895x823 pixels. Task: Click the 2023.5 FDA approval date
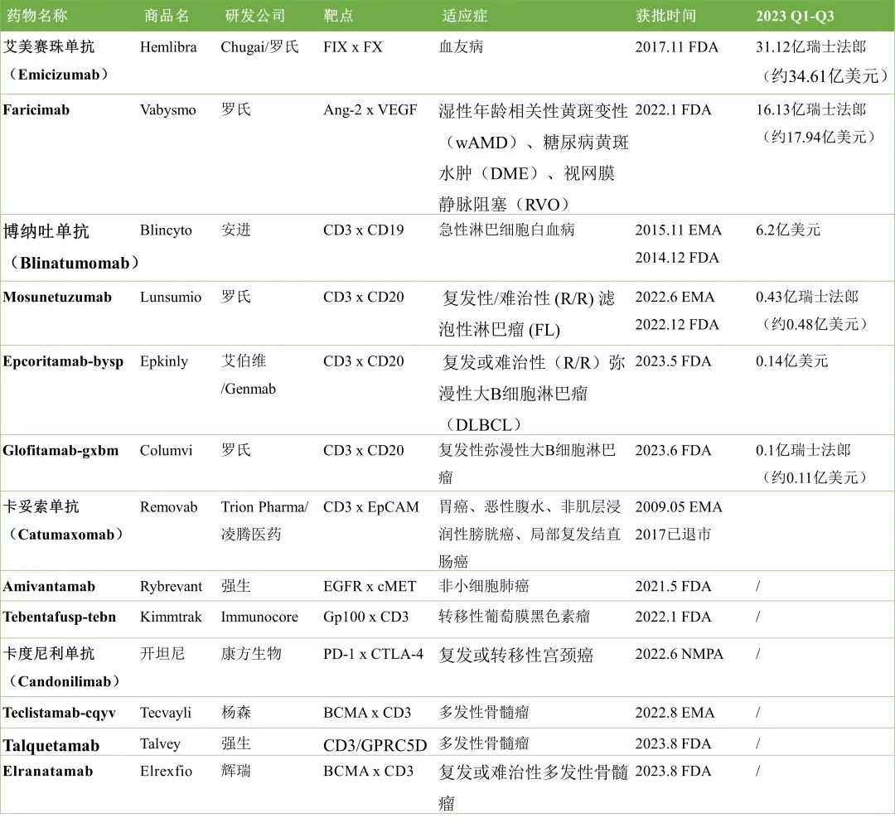pos(674,361)
